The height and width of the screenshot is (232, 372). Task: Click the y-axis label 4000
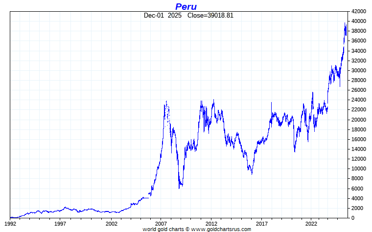coord(357,198)
